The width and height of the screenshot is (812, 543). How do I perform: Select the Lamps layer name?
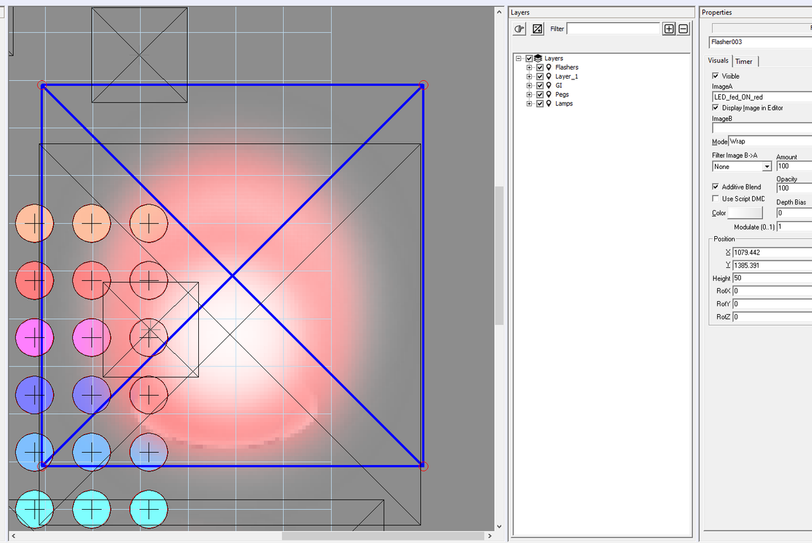(564, 104)
